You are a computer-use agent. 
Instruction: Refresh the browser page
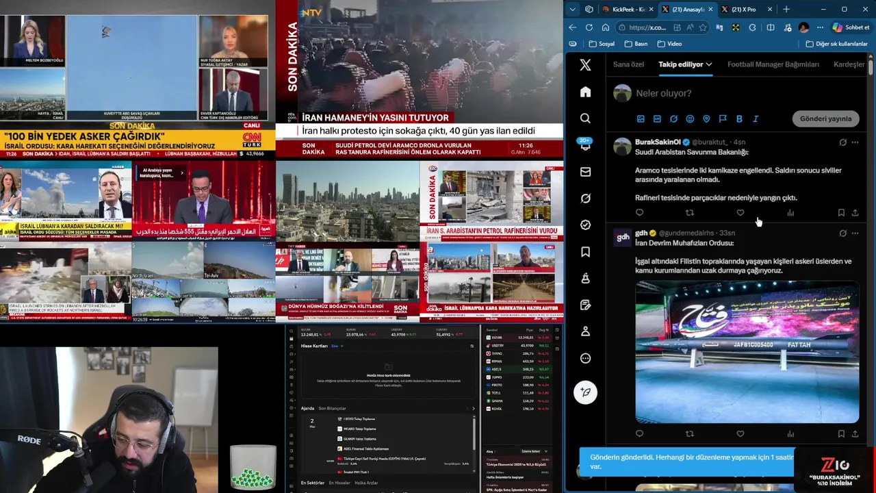click(589, 27)
